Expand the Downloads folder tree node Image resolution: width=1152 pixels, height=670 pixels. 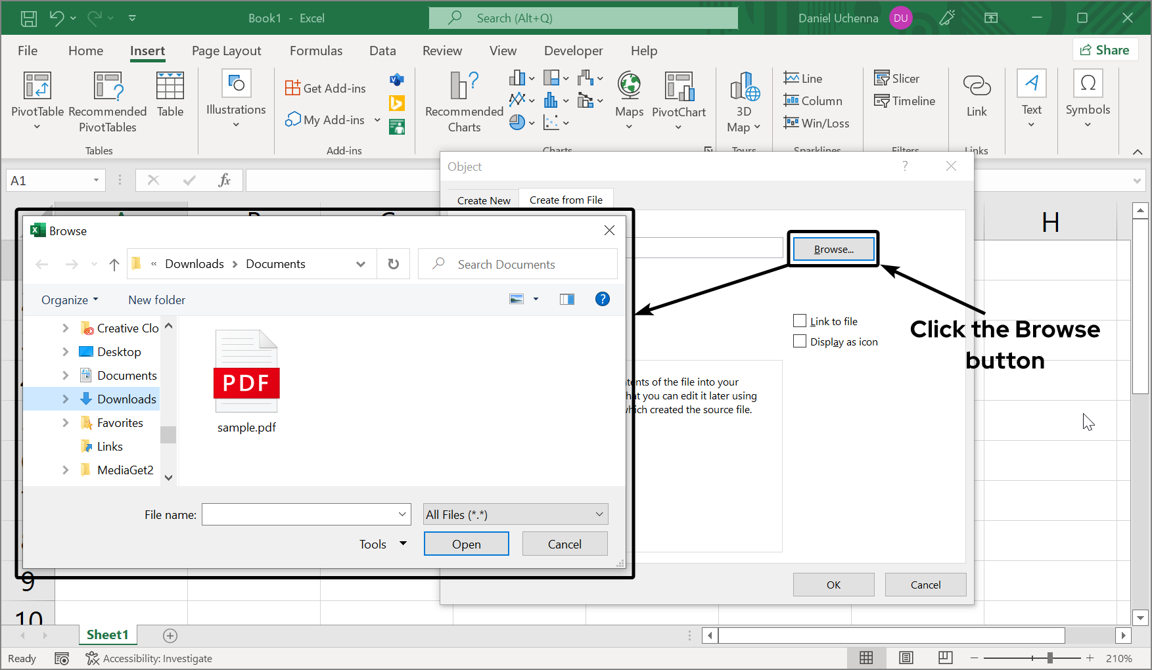(65, 399)
